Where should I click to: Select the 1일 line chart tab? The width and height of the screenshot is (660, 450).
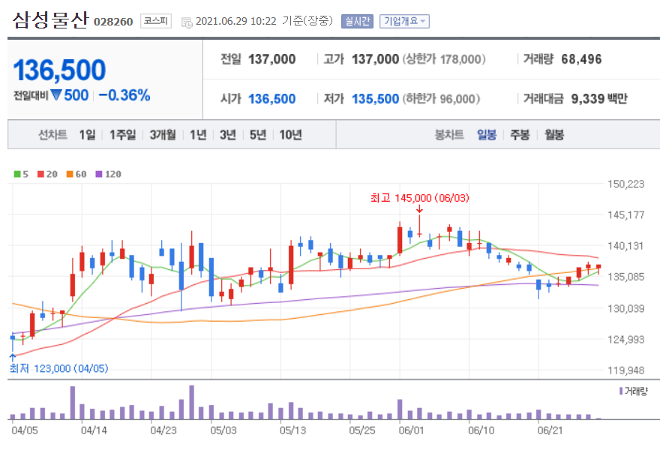[x=87, y=135]
